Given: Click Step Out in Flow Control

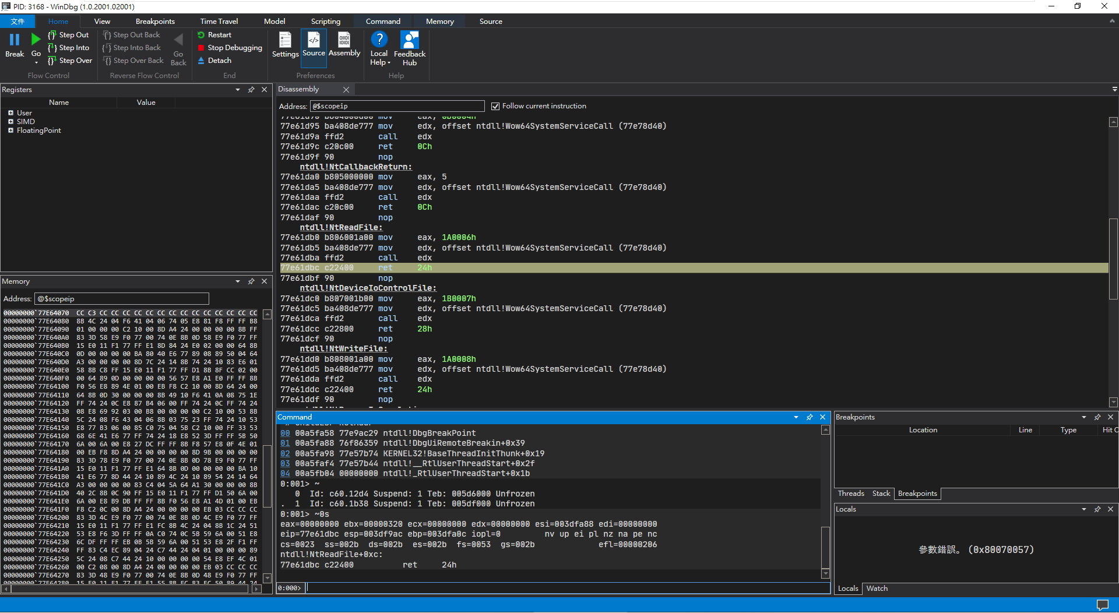Looking at the screenshot, I should [68, 35].
